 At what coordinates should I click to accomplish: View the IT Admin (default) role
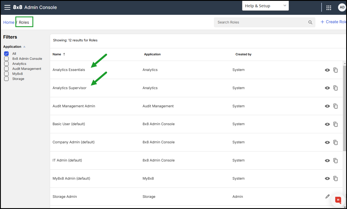point(327,161)
